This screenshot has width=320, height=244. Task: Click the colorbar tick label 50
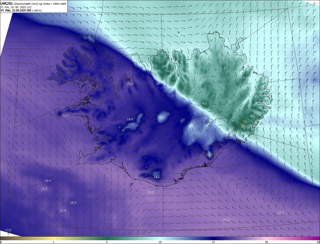click(x=318, y=242)
